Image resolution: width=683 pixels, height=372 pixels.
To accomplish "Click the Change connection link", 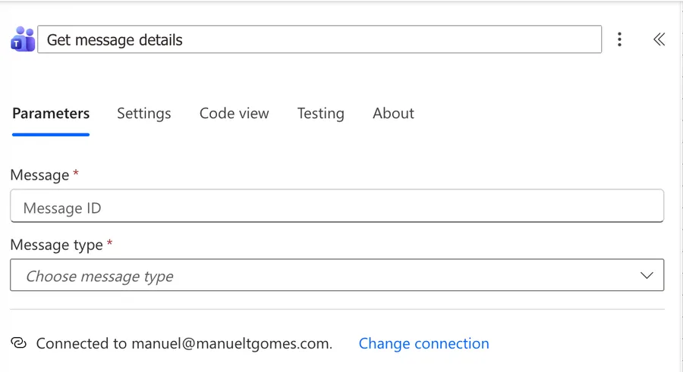I will point(423,343).
